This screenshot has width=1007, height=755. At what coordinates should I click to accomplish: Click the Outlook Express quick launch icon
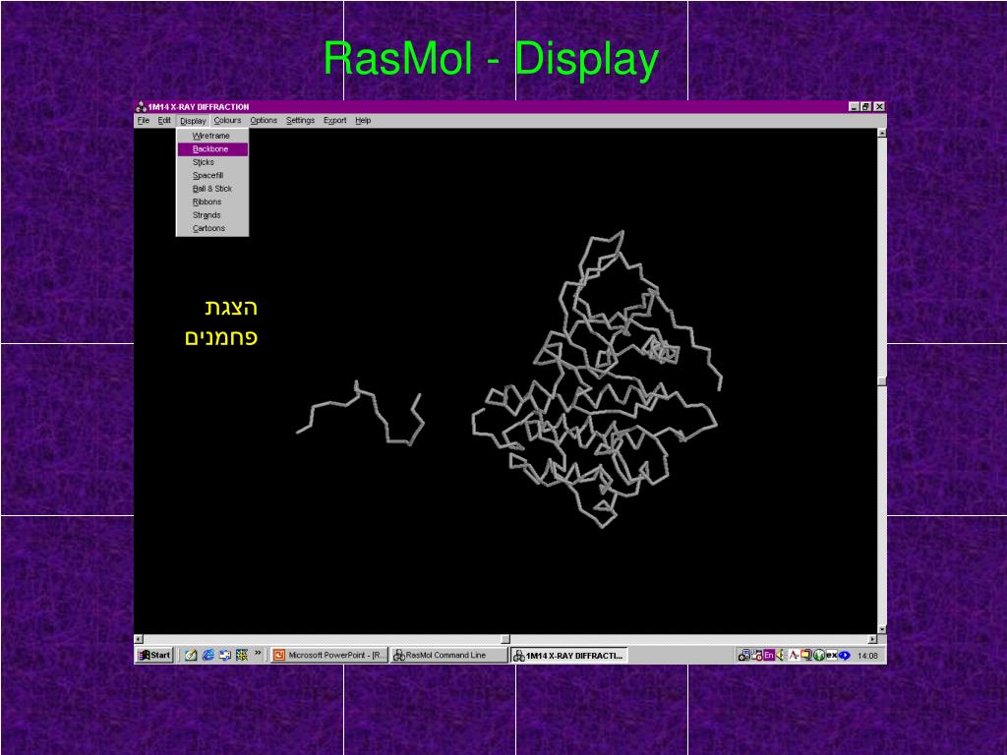pyautogui.click(x=225, y=655)
